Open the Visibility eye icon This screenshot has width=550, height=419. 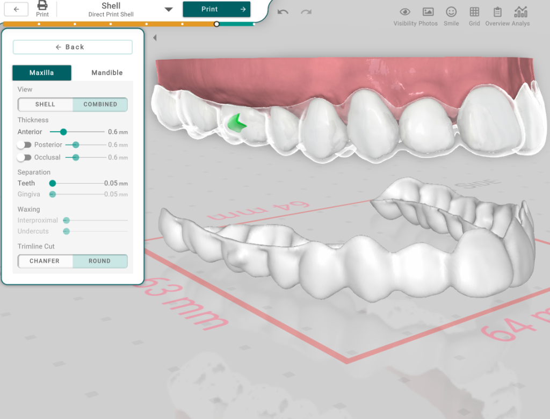click(405, 12)
